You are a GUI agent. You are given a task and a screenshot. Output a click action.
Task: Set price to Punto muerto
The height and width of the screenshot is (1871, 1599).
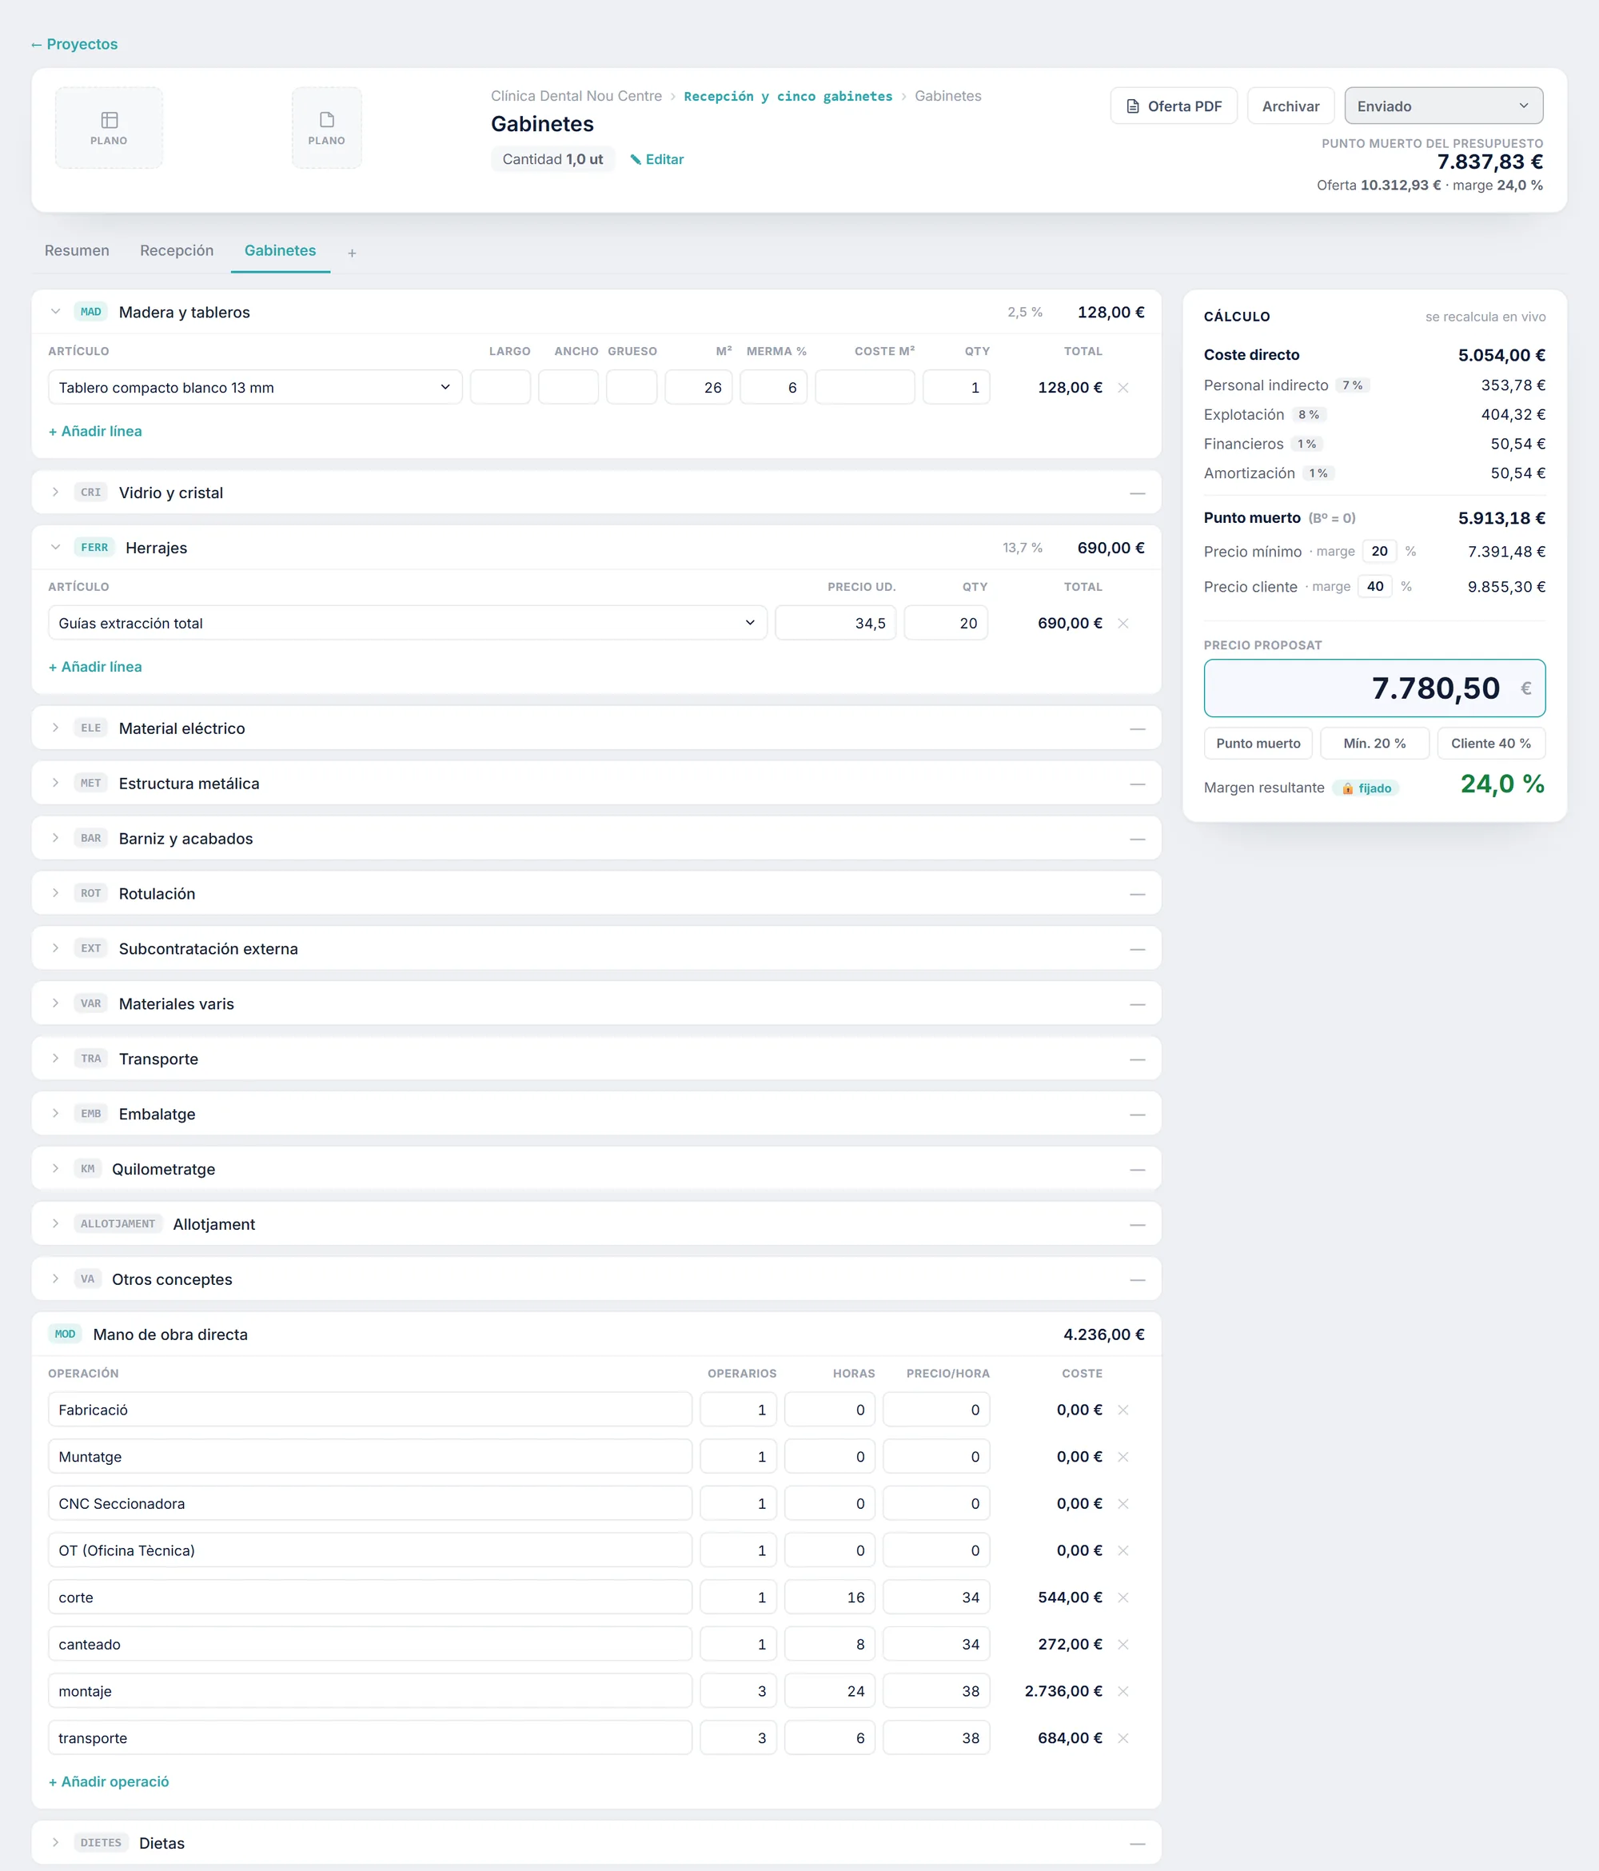pyautogui.click(x=1258, y=743)
